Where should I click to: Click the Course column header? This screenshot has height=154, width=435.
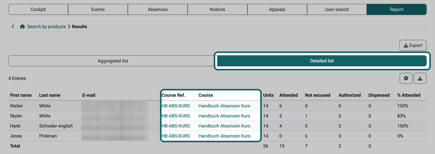[206, 95]
